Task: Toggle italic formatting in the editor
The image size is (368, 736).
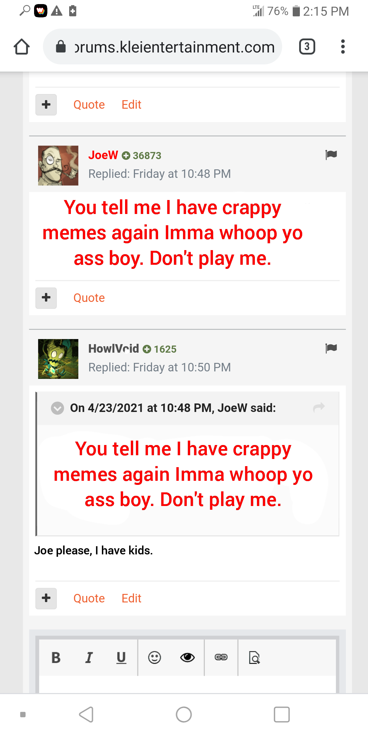Action: click(89, 657)
